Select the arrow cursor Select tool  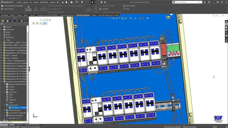point(92,2)
